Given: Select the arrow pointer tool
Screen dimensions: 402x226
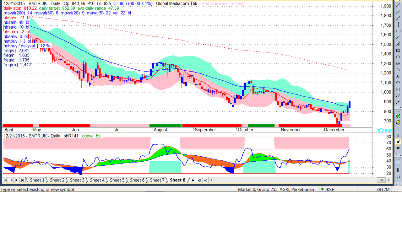Looking at the screenshot, I should tap(398, 102).
